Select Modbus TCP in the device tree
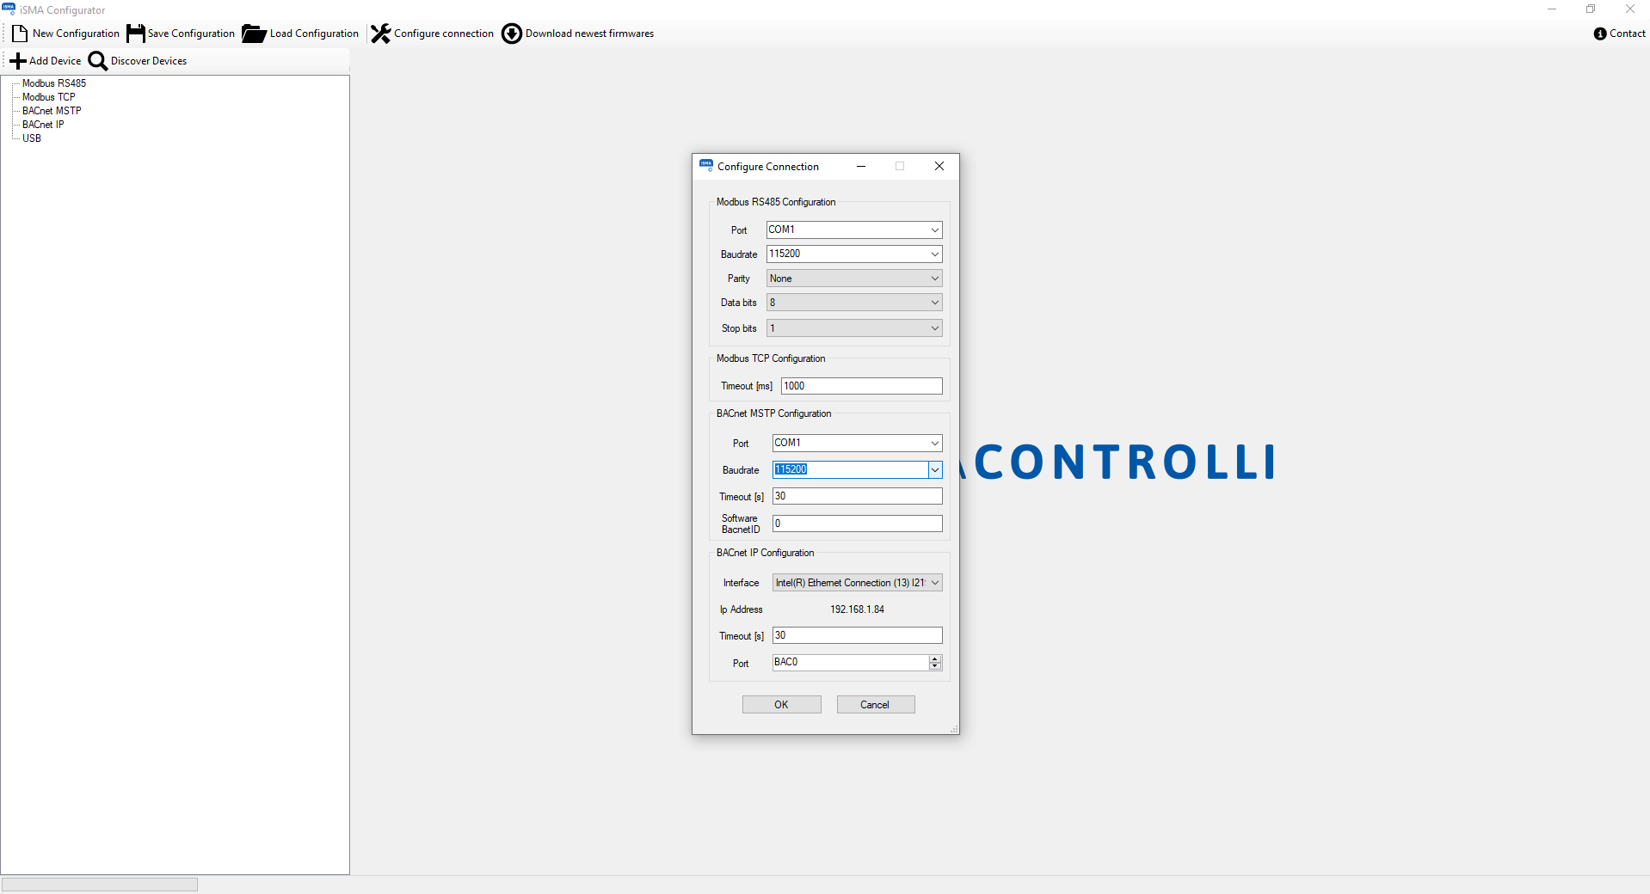The height and width of the screenshot is (894, 1650). [x=48, y=97]
